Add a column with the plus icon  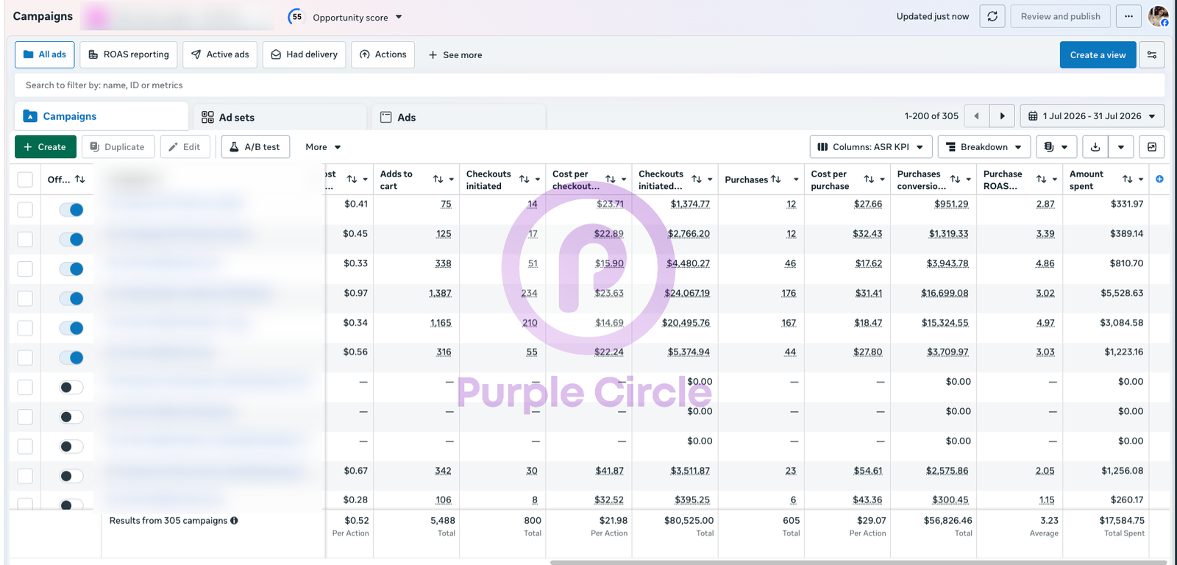(1159, 180)
